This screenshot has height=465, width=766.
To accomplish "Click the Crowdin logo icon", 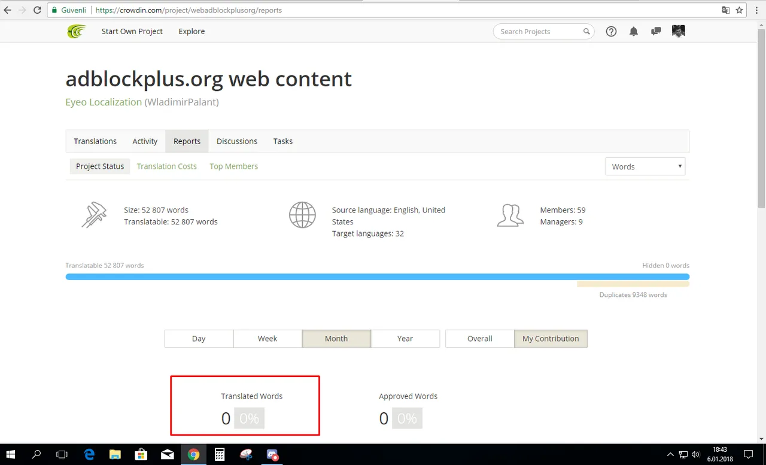I will click(x=77, y=31).
